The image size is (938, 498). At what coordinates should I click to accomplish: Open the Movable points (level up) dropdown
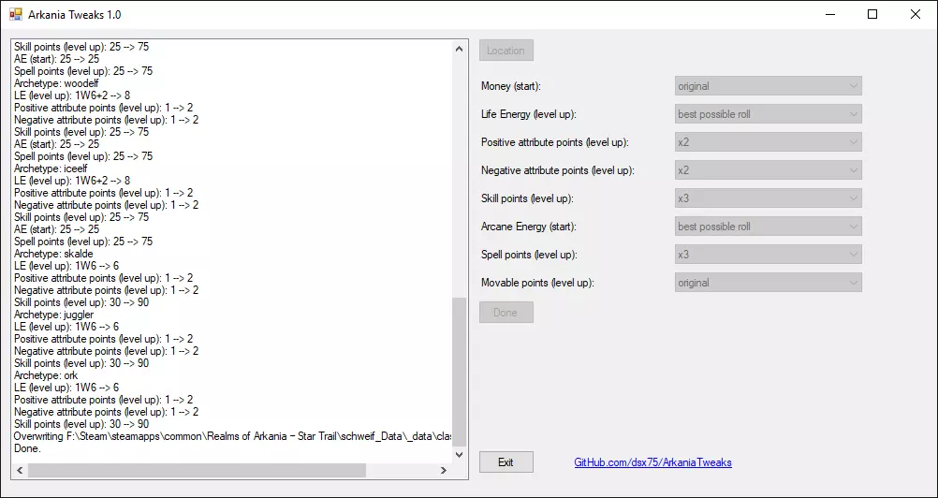tap(769, 282)
